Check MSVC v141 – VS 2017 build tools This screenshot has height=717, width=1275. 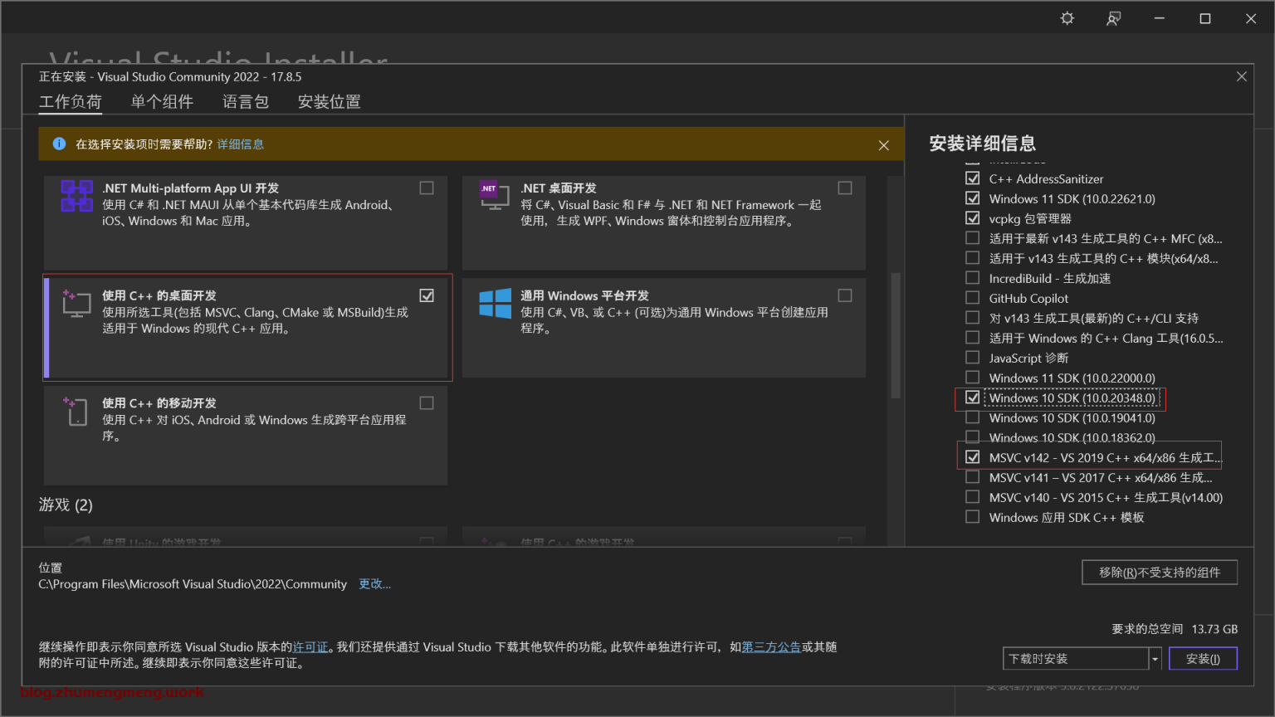[973, 477]
